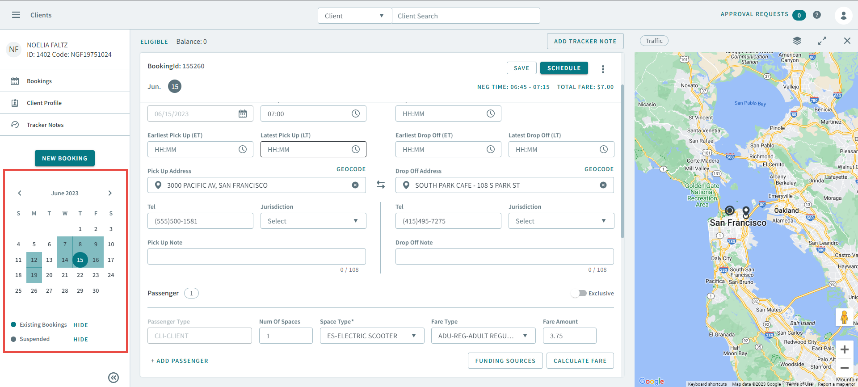This screenshot has height=387, width=858.
Task: Open the Client search type dropdown
Action: click(354, 16)
